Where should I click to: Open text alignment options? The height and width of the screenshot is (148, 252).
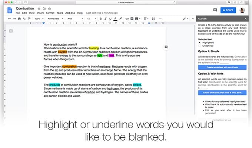[146, 19]
